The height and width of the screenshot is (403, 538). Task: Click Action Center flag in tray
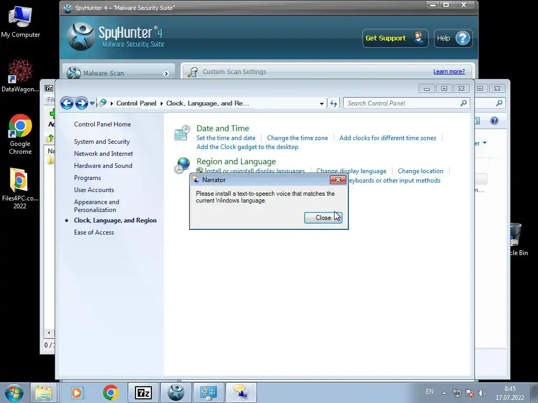pyautogui.click(x=470, y=393)
